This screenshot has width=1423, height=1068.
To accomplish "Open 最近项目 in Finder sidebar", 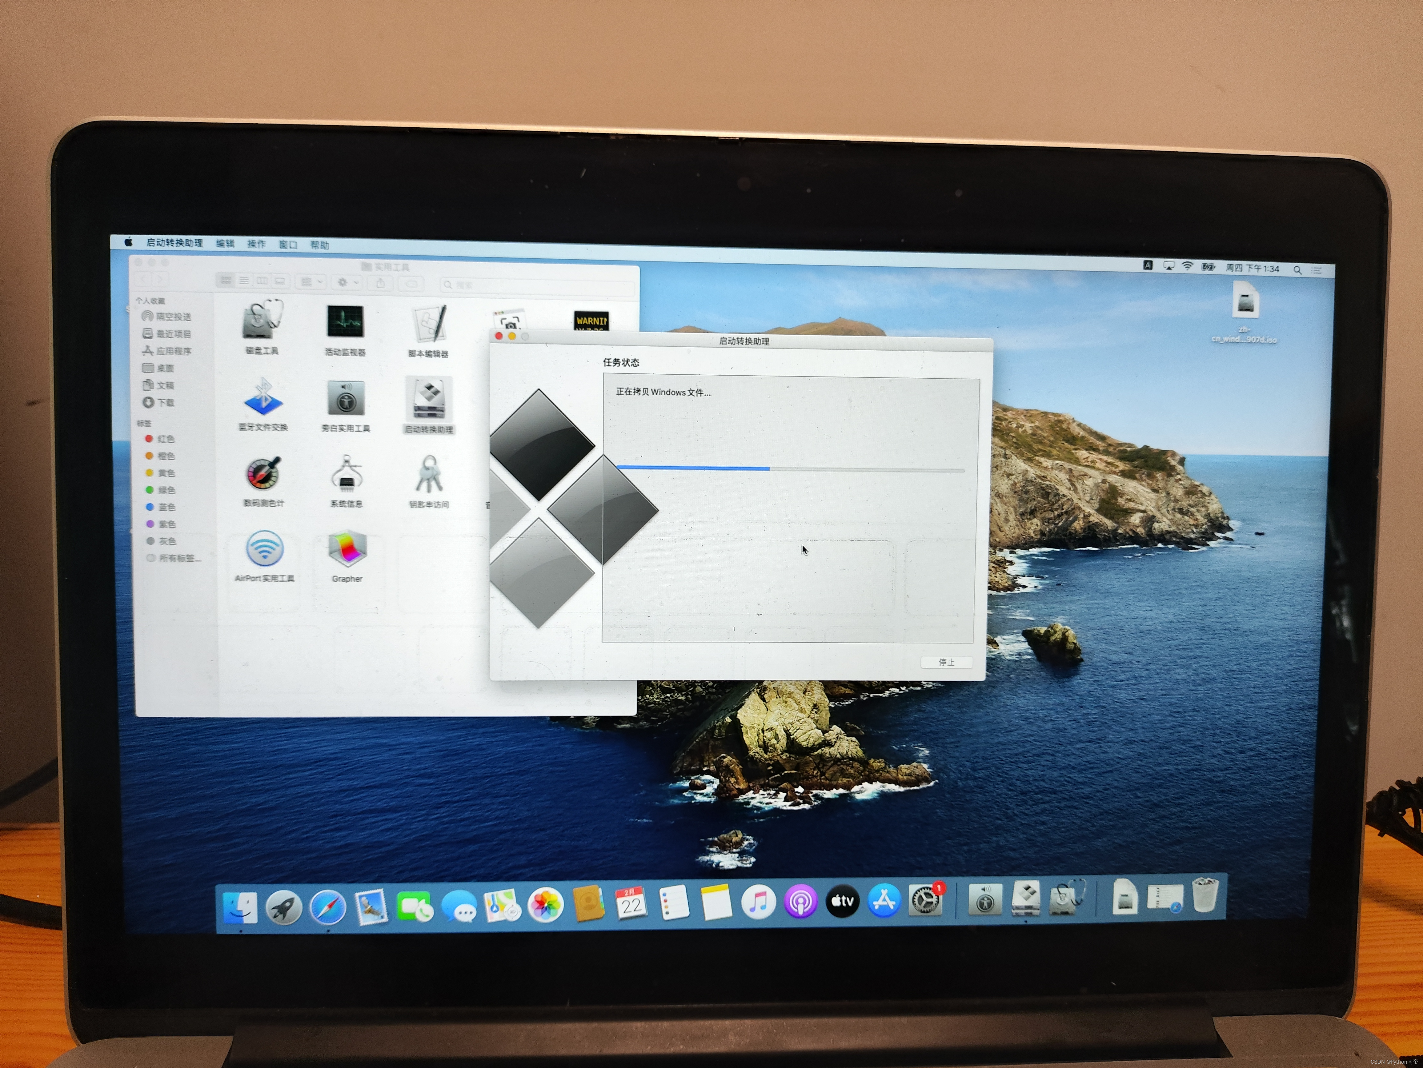I will click(x=166, y=334).
